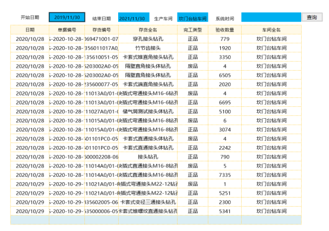Viewport: 329px width, 231px height.
Task: Select the quantity cell 779
Action: 224,39
